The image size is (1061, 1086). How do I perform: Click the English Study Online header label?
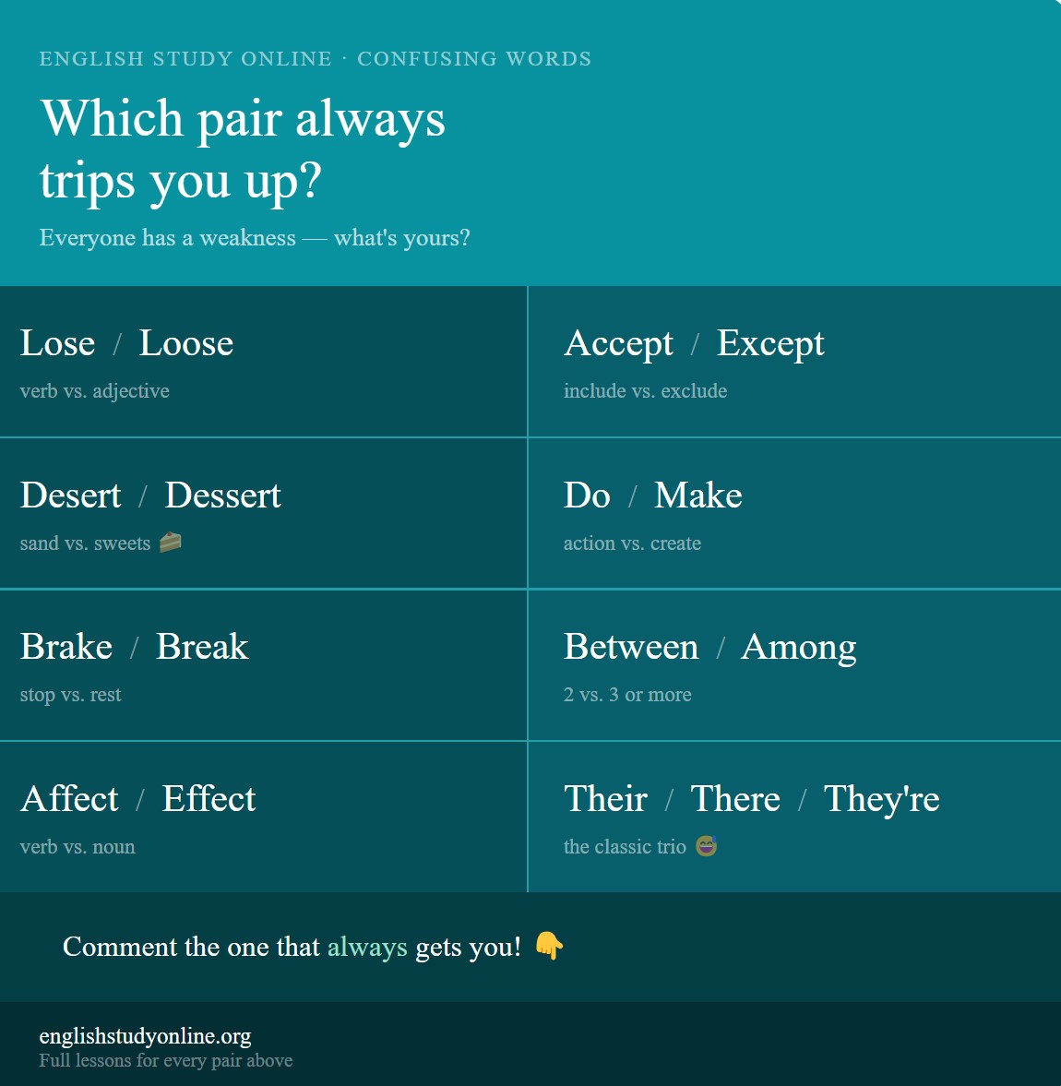point(316,58)
